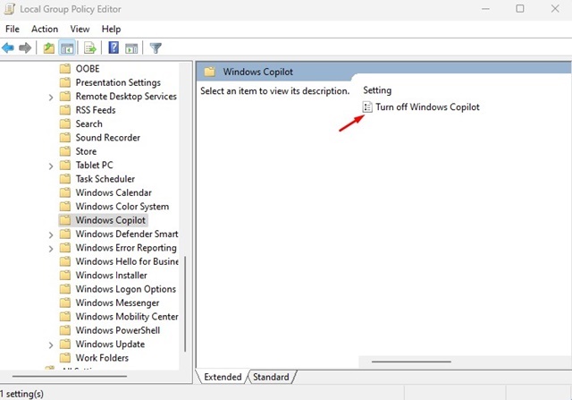Click the Turn off Windows Copilot policy icon
Viewport: 572px width, 400px height.
click(x=367, y=107)
